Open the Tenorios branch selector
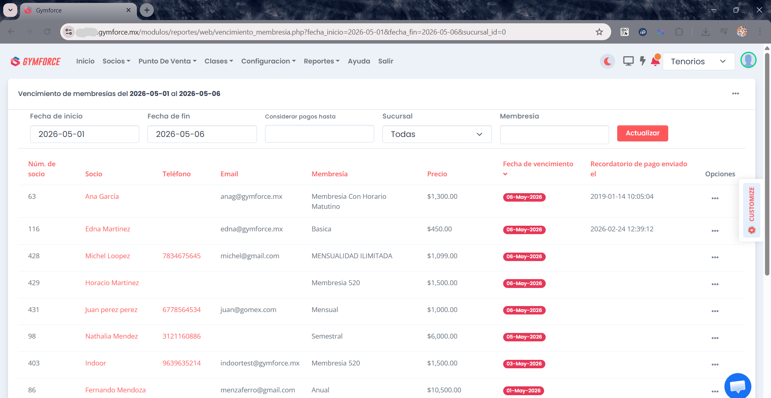The image size is (771, 398). pyautogui.click(x=698, y=61)
